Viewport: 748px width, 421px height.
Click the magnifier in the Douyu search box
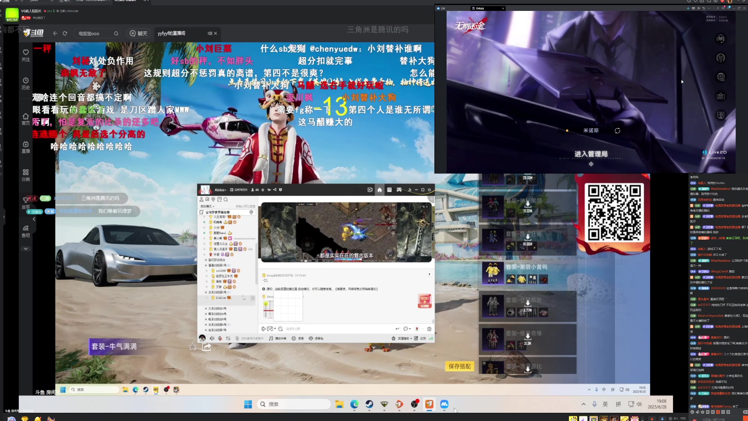coord(116,34)
